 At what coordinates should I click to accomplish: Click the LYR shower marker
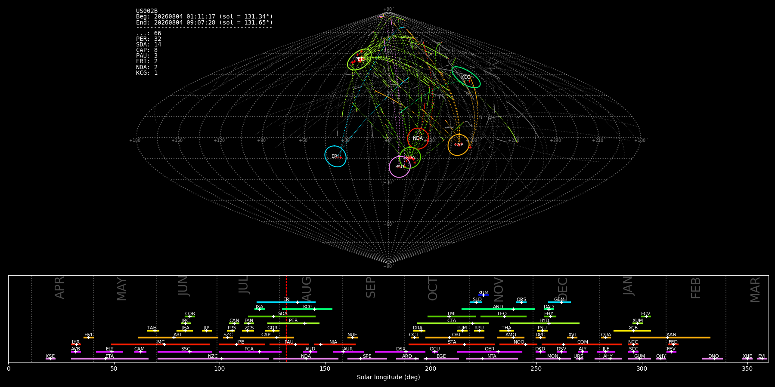(76, 344)
